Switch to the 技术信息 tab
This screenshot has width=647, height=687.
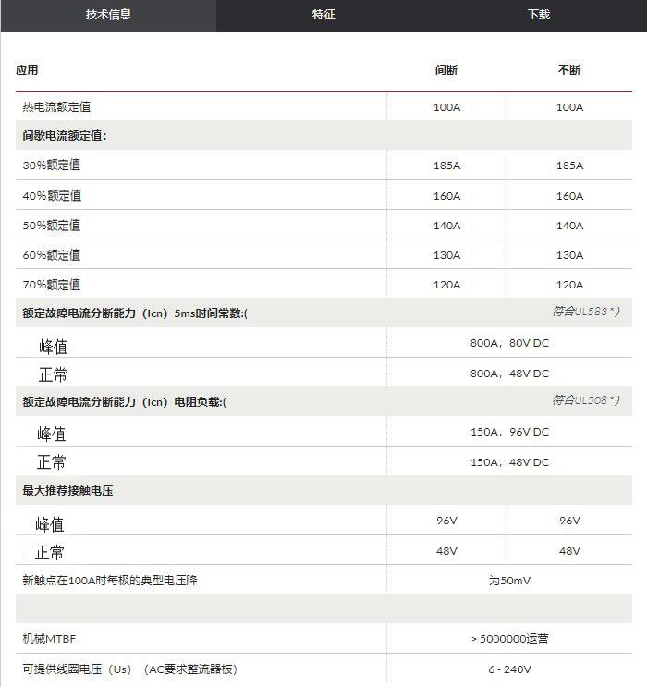108,15
